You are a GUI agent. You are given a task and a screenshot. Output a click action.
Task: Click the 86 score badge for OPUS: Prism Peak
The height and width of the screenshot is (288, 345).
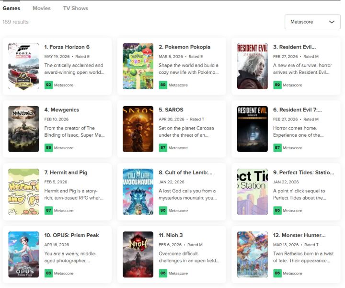[48, 273]
